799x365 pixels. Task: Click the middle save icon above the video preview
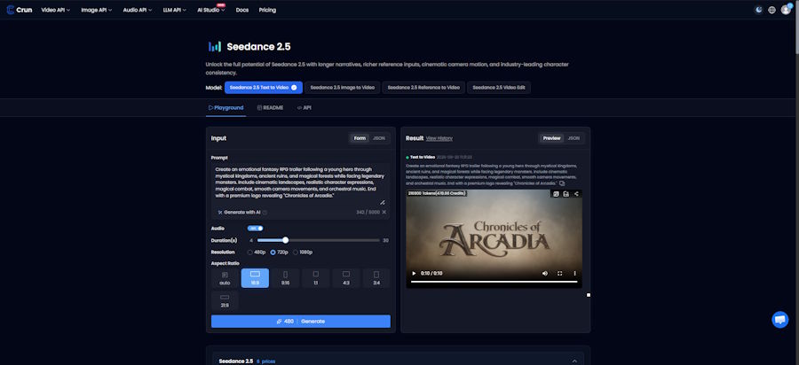coord(566,194)
